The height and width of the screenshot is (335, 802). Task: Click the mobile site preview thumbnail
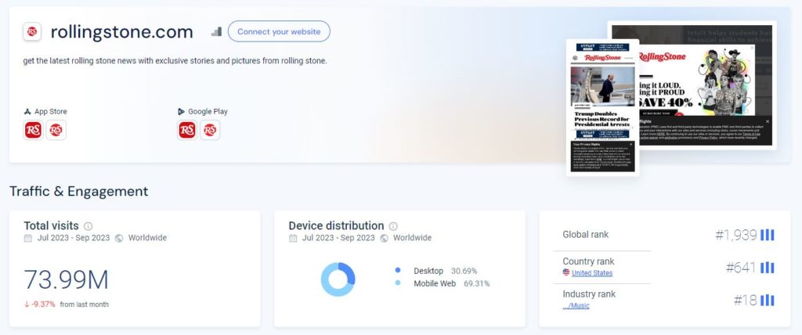point(602,107)
